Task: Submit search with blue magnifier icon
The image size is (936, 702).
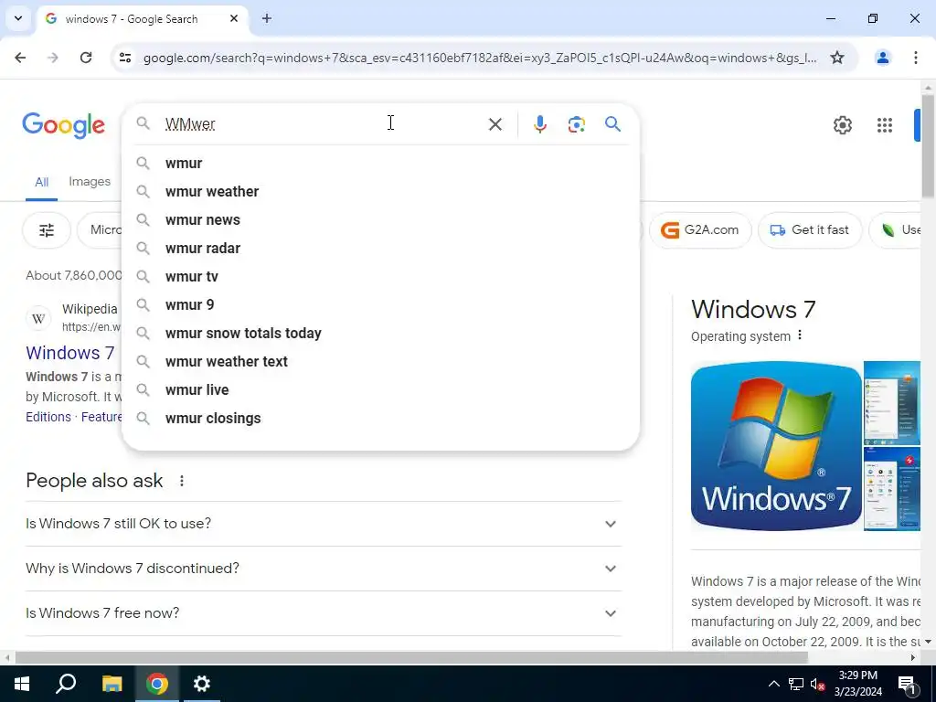Action: pos(612,124)
